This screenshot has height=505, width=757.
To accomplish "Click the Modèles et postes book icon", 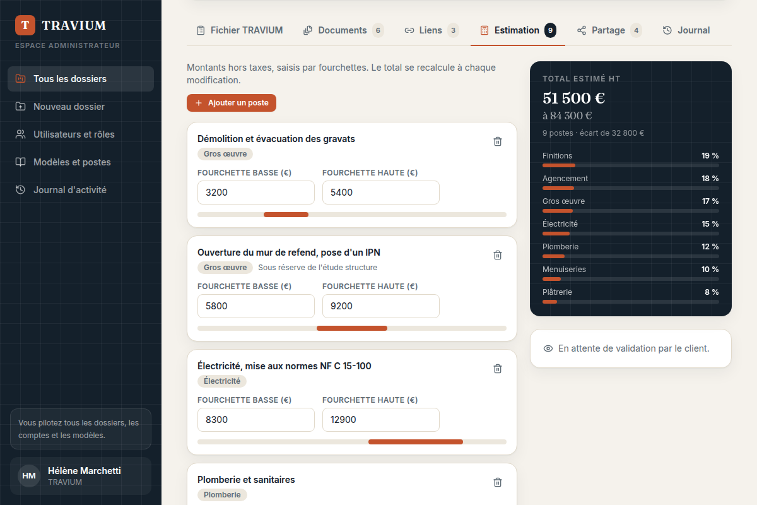I will tap(21, 162).
